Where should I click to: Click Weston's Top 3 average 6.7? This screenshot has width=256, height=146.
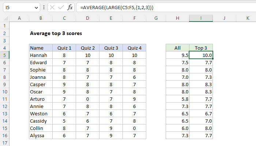pos(201,114)
